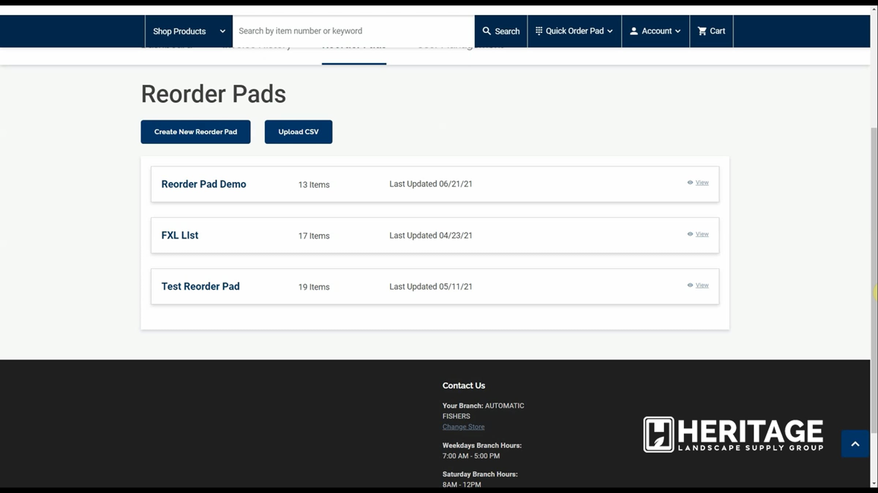The width and height of the screenshot is (878, 493).
Task: Click the Upload CSV button
Action: pyautogui.click(x=298, y=132)
